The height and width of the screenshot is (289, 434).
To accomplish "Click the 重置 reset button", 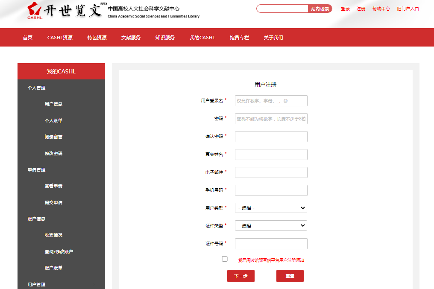I will click(290, 276).
